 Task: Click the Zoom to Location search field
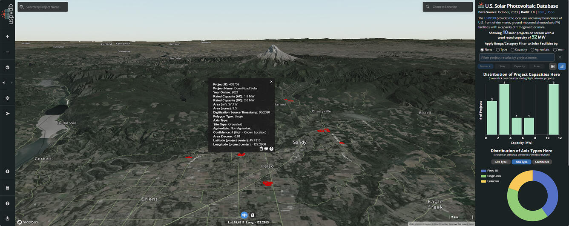pyautogui.click(x=448, y=7)
